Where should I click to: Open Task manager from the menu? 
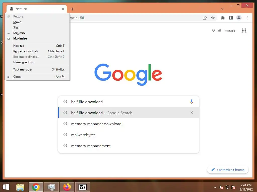pyautogui.click(x=37, y=69)
